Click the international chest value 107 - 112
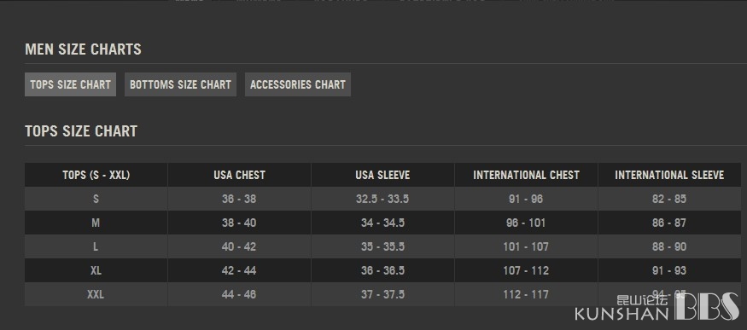This screenshot has width=747, height=330. [526, 270]
